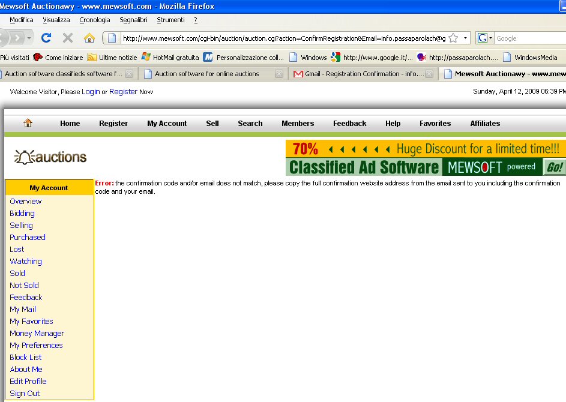Open Bidding in sidebar
This screenshot has height=402, width=566.
tap(22, 213)
